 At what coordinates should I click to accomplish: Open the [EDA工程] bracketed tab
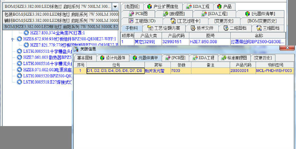[x=214, y=14]
